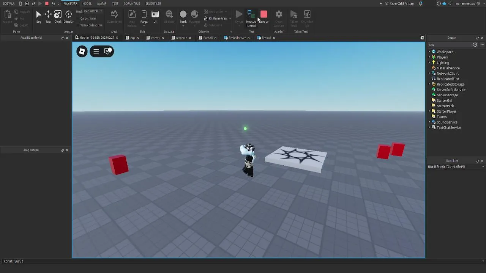486x273 pixels.
Task: Undo with the quick access arrow
Action: click(x=53, y=3)
